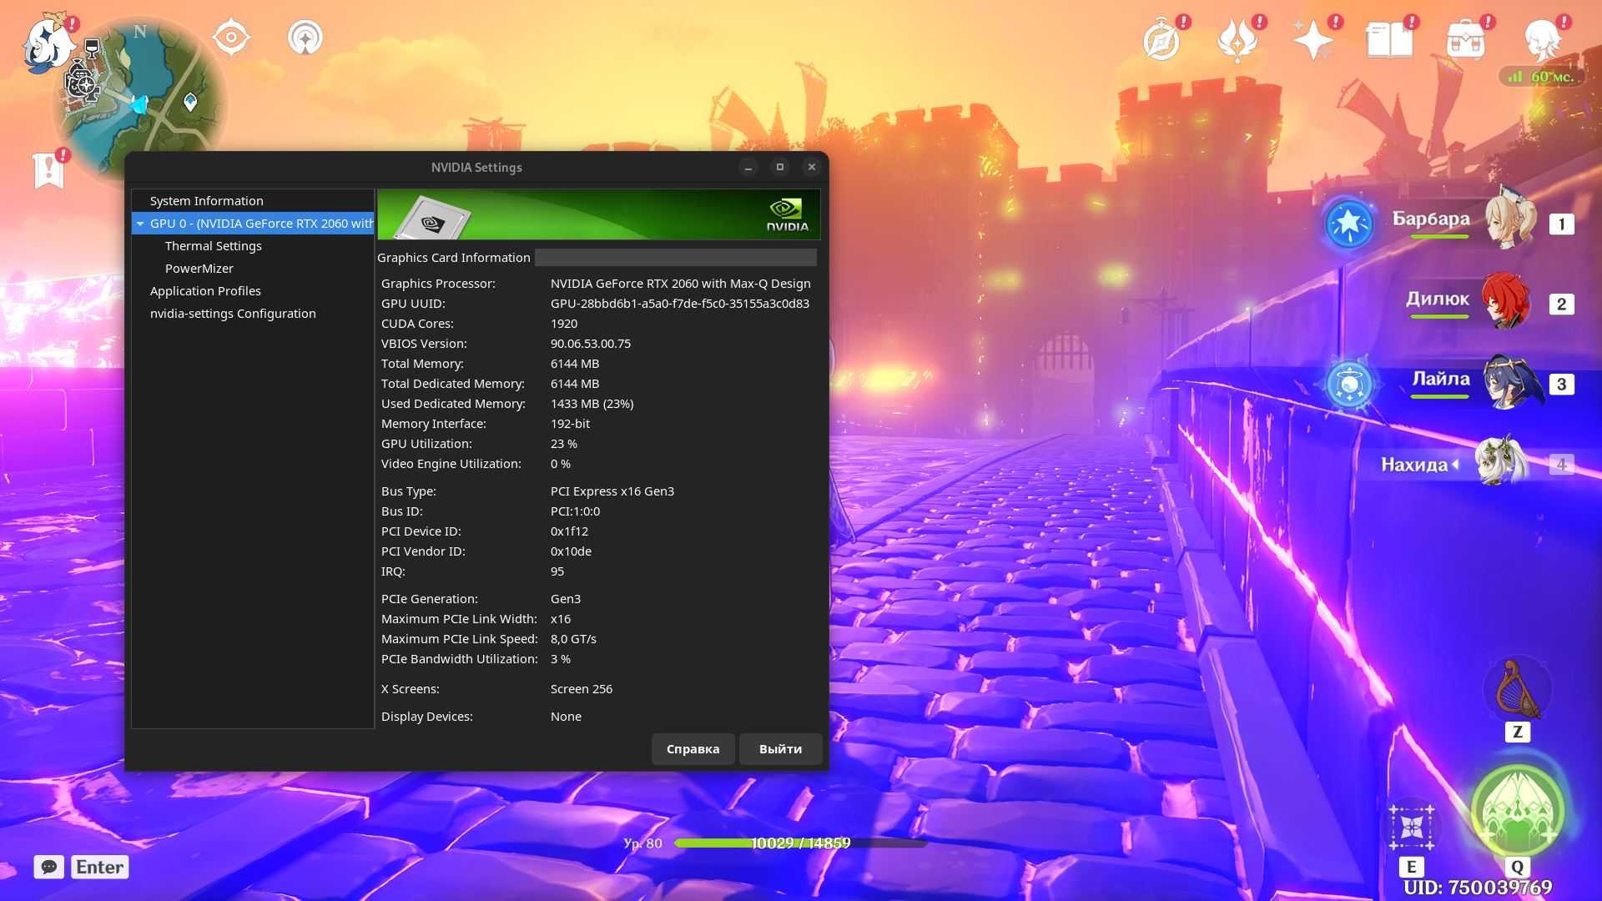Select PowerMizer in the NVIDIA sidebar
The height and width of the screenshot is (901, 1602).
click(x=199, y=268)
